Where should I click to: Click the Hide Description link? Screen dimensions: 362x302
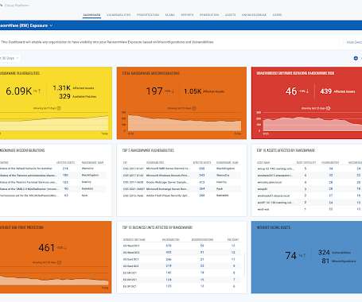point(354,42)
